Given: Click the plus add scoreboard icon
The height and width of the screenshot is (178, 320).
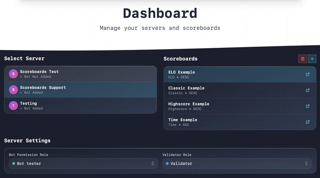Looking at the screenshot, I should [312, 59].
